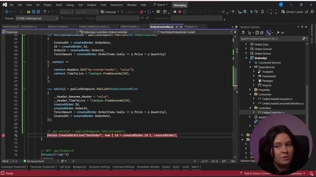316x177 pixels.
Task: Switch to the Program.cs tab
Action: click(191, 27)
